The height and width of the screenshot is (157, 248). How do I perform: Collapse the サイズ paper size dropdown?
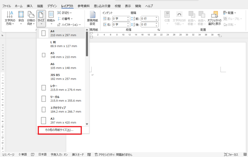click(41, 18)
